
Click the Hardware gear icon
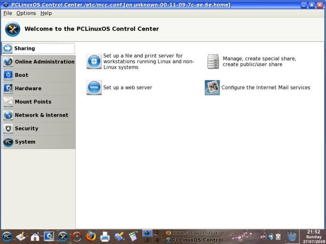(8, 88)
